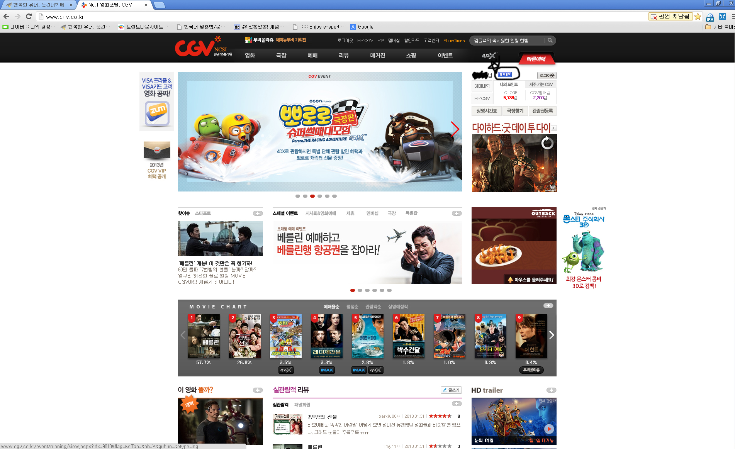Select last special event pagination dot
Screen dimensions: 735x449
(389, 290)
